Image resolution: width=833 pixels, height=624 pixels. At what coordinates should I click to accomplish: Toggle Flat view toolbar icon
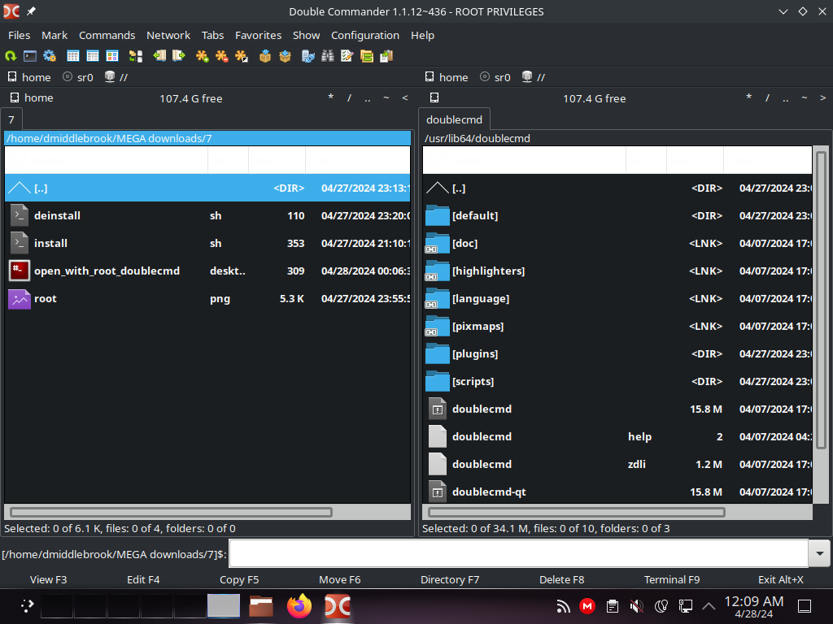(136, 56)
